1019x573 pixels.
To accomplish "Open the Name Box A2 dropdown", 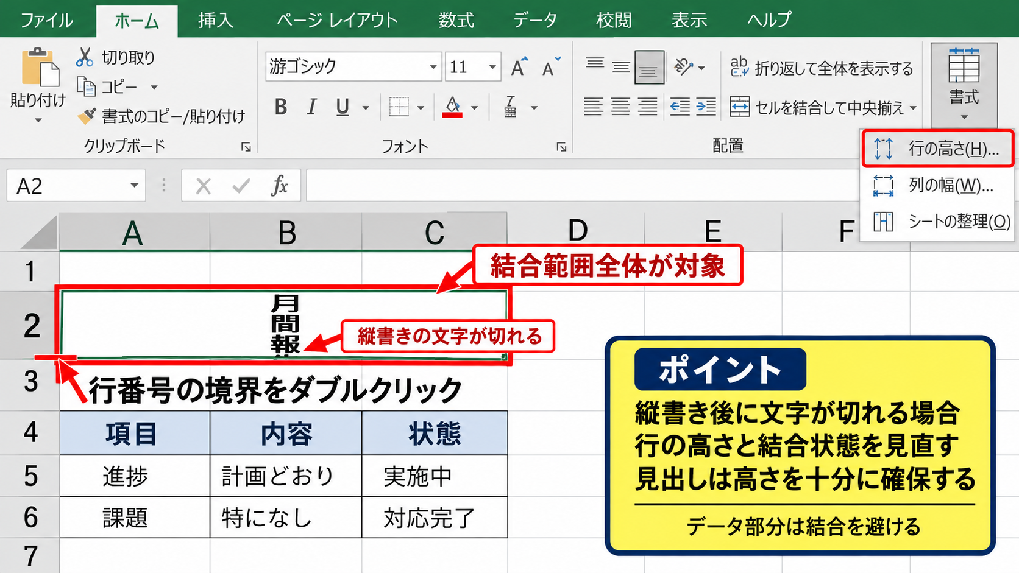I will tap(134, 185).
